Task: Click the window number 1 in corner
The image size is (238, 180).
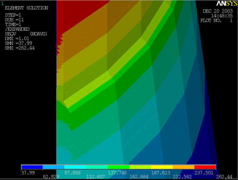Action: (2, 3)
